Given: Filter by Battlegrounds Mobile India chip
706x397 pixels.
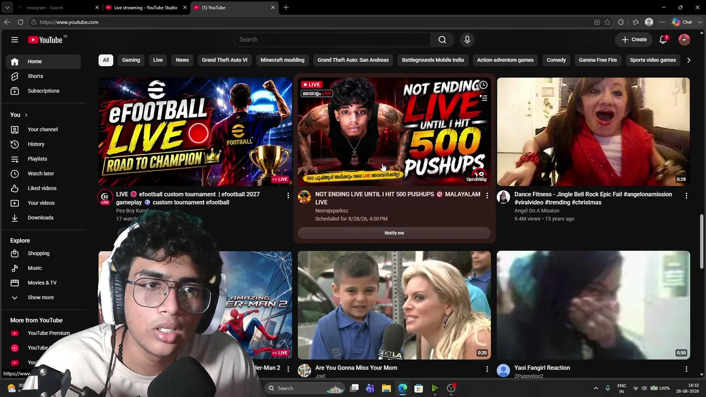Looking at the screenshot, I should pos(433,60).
